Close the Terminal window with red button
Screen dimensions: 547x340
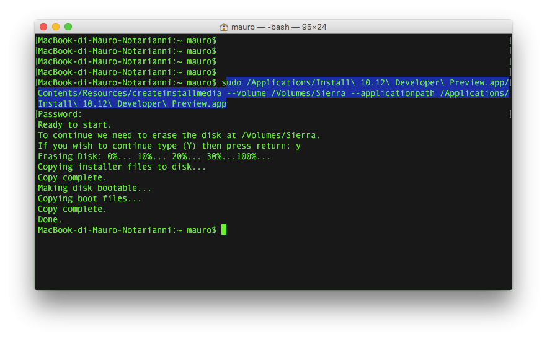point(43,27)
